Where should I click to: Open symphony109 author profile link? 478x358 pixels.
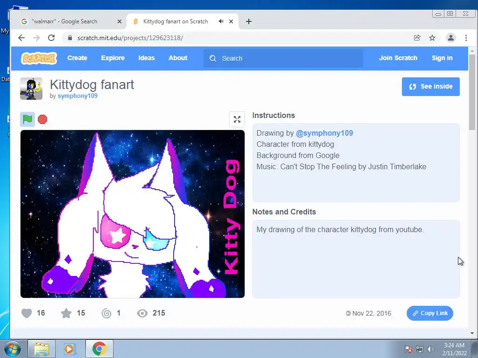click(x=77, y=96)
